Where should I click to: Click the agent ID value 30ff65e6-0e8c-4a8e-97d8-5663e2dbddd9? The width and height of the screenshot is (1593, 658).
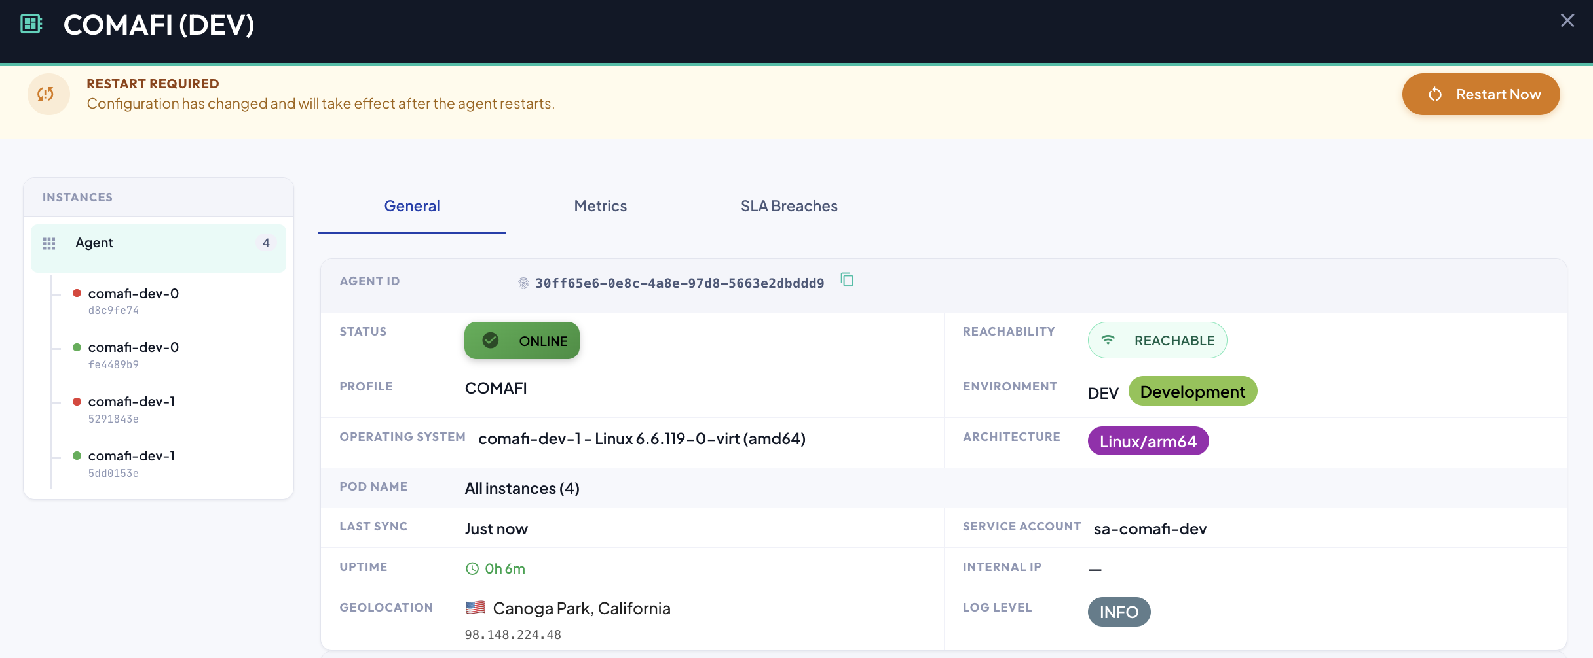coord(679,283)
